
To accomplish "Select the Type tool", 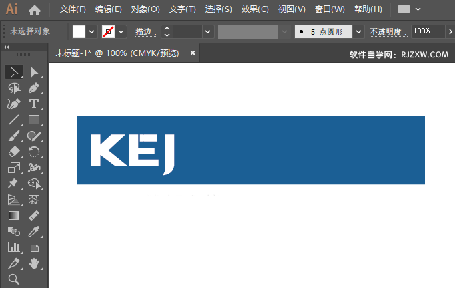I will pyautogui.click(x=34, y=104).
